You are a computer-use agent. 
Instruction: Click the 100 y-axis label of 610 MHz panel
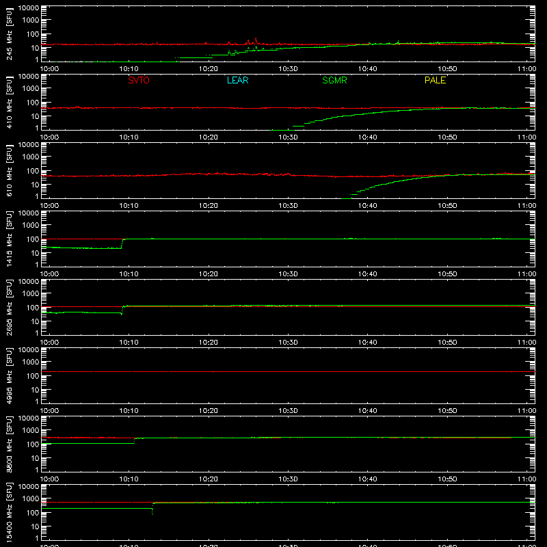tap(33, 170)
